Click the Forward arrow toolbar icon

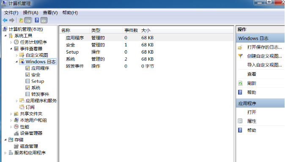(12, 20)
